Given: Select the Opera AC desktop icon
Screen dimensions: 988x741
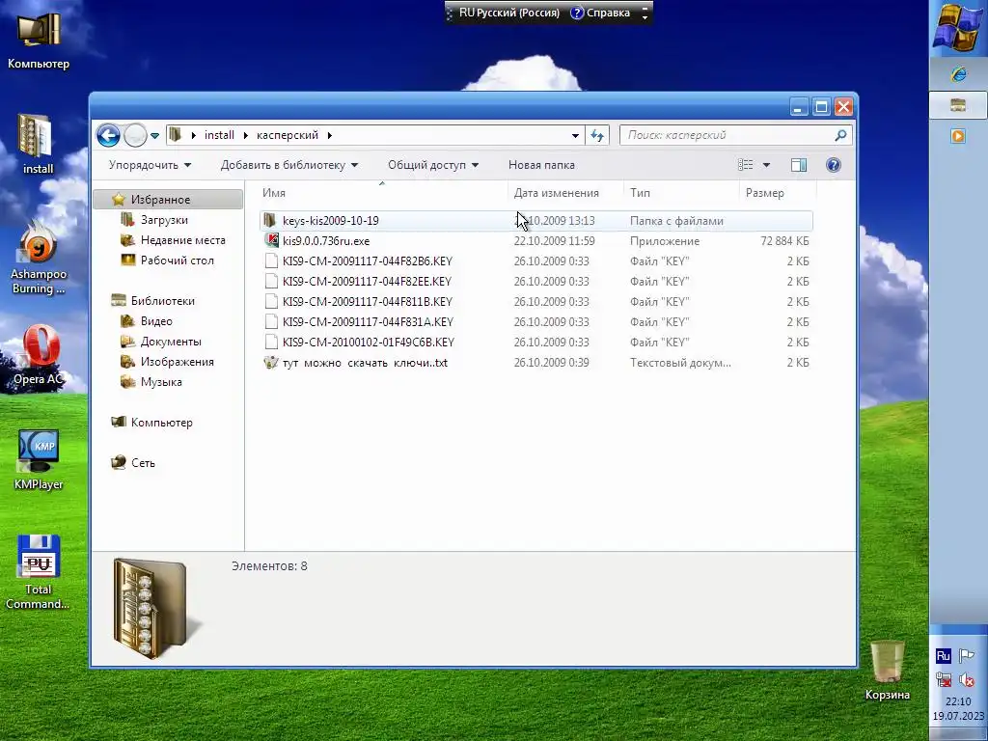Looking at the screenshot, I should pyautogui.click(x=39, y=354).
